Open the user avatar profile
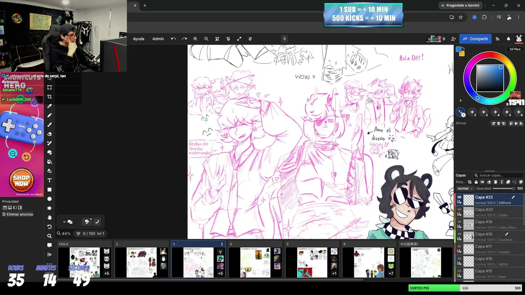The height and width of the screenshot is (295, 525). pyautogui.click(x=519, y=39)
